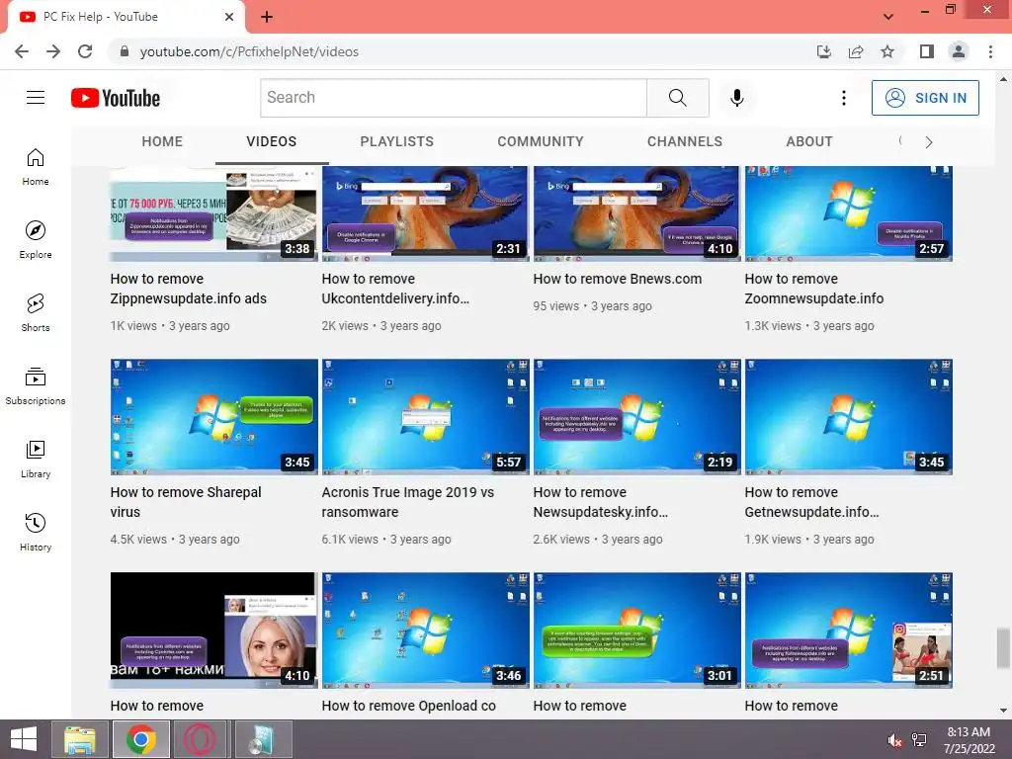The width and height of the screenshot is (1012, 759).
Task: Play the 3:01 green-bubble video thumbnail
Action: pyautogui.click(x=637, y=631)
